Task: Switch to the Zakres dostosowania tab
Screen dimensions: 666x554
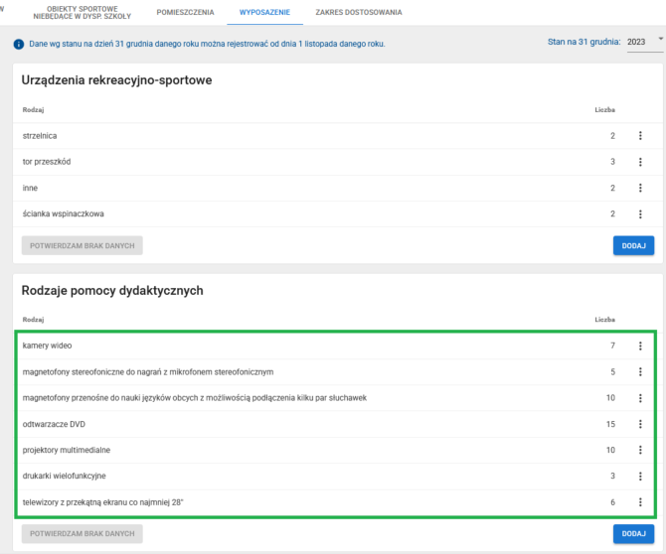Action: [358, 12]
